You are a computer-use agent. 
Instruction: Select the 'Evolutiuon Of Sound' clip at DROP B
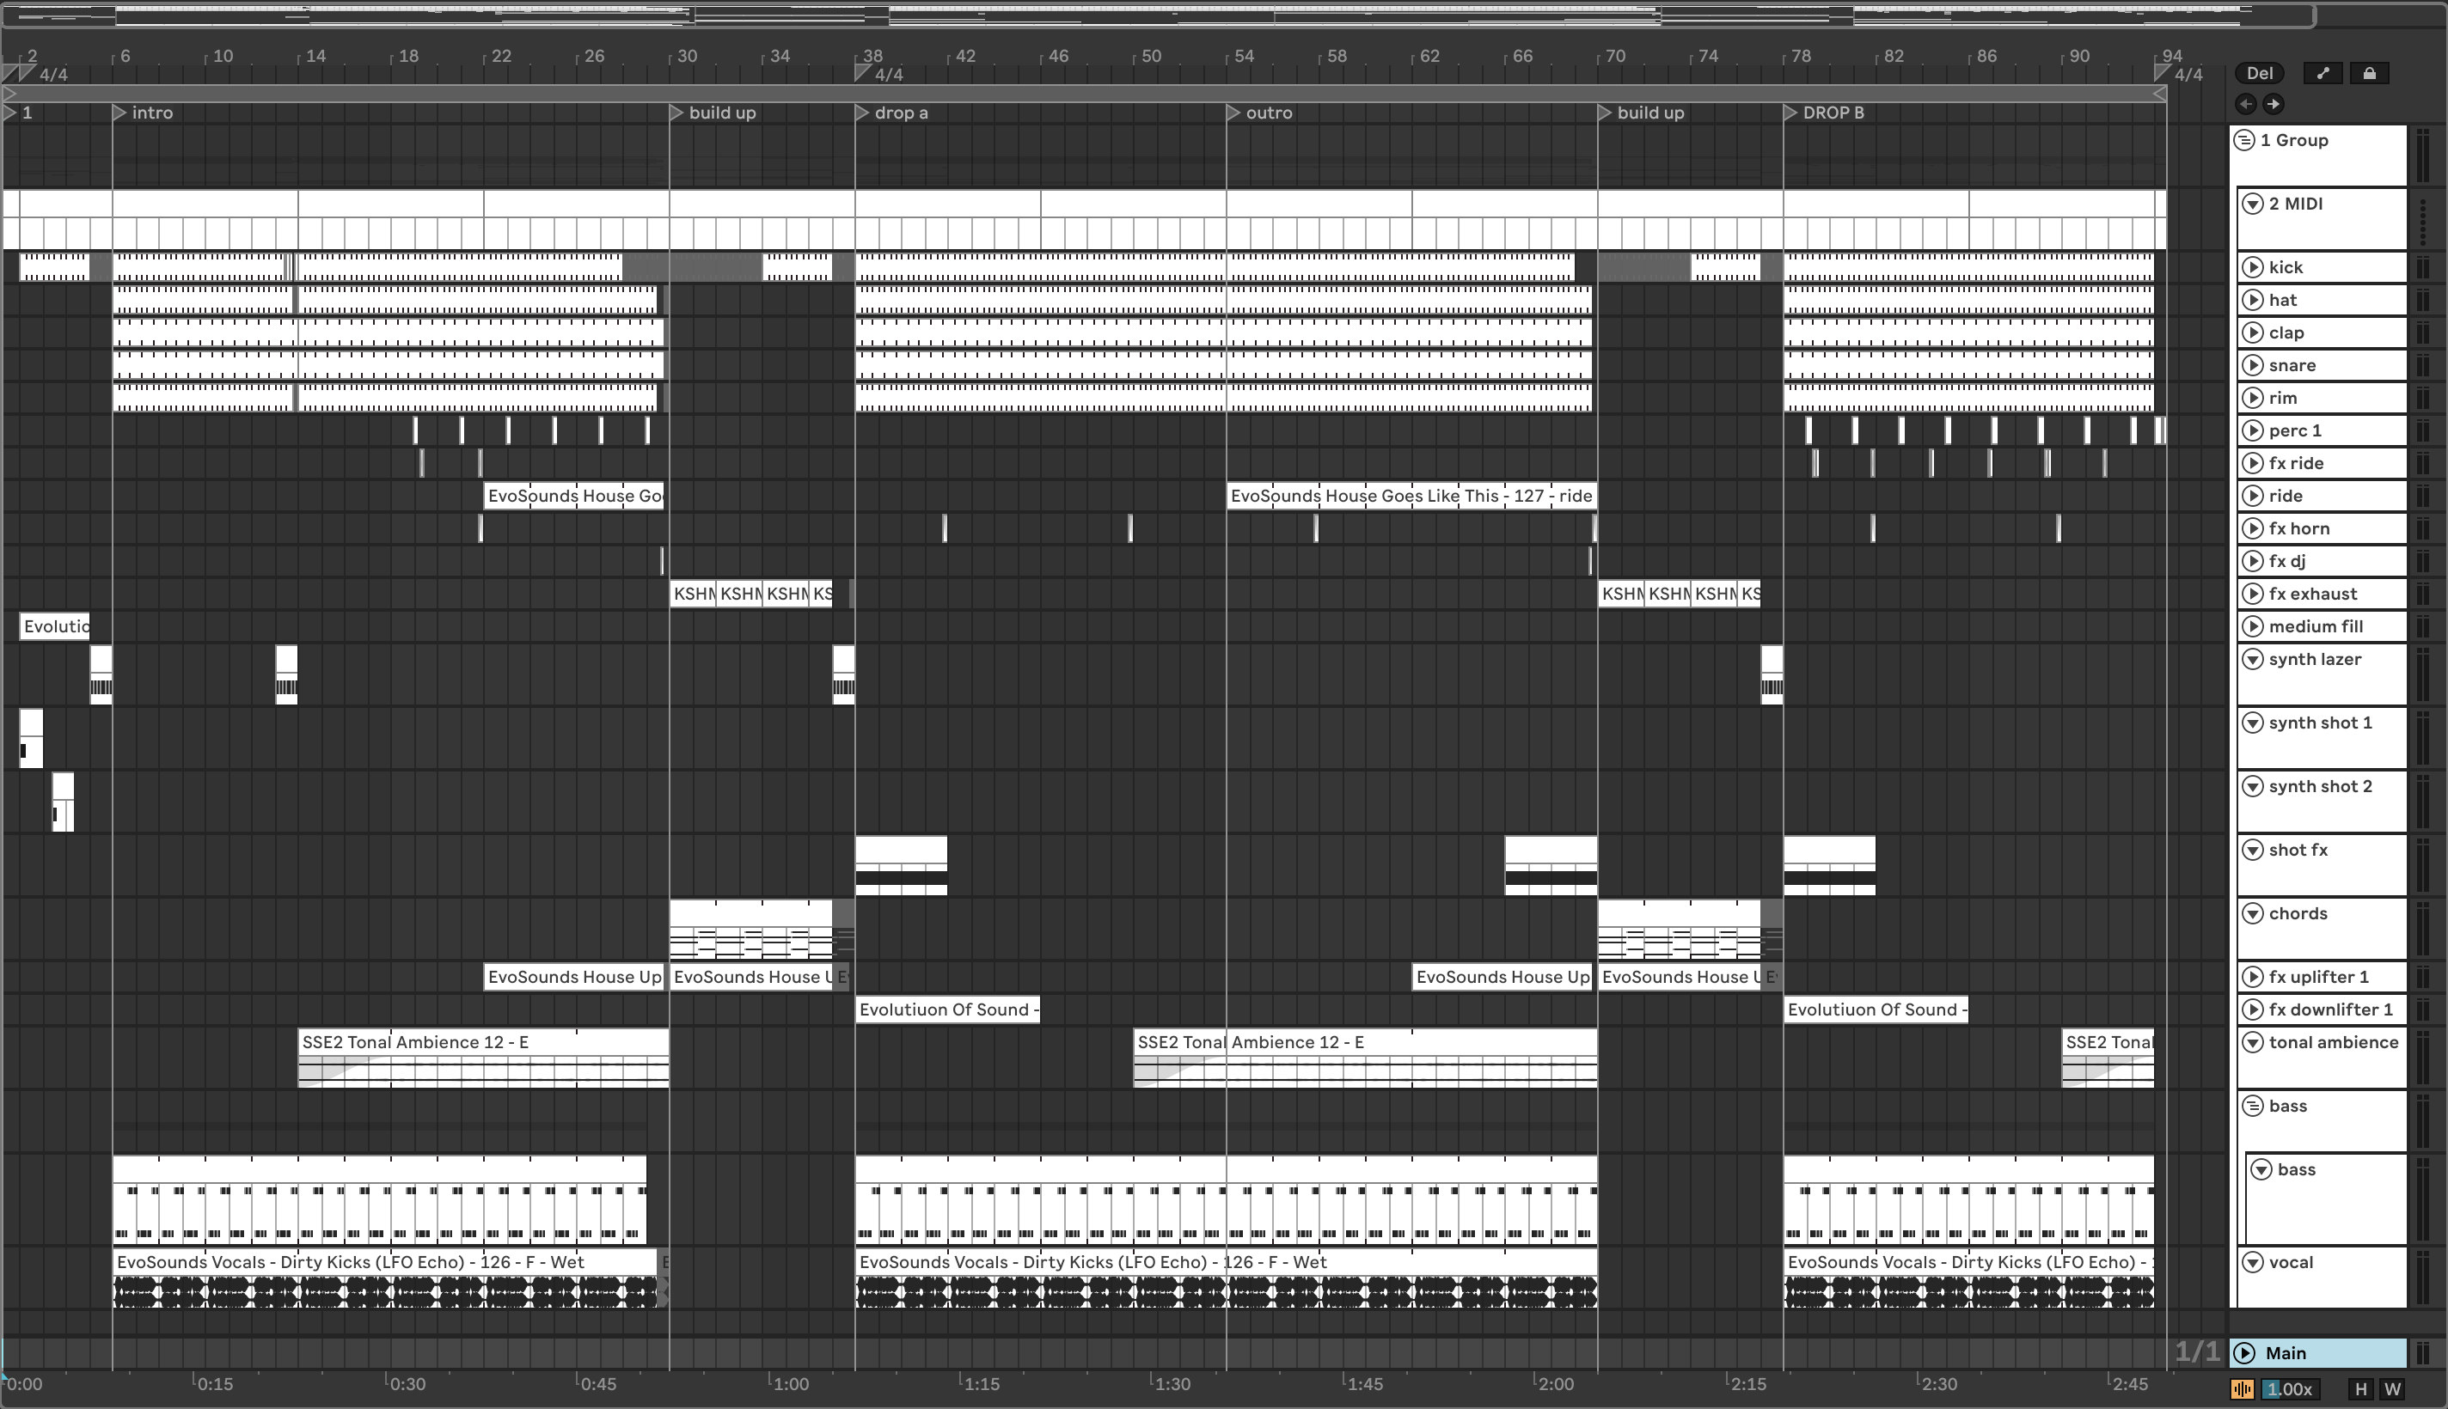(1876, 1010)
